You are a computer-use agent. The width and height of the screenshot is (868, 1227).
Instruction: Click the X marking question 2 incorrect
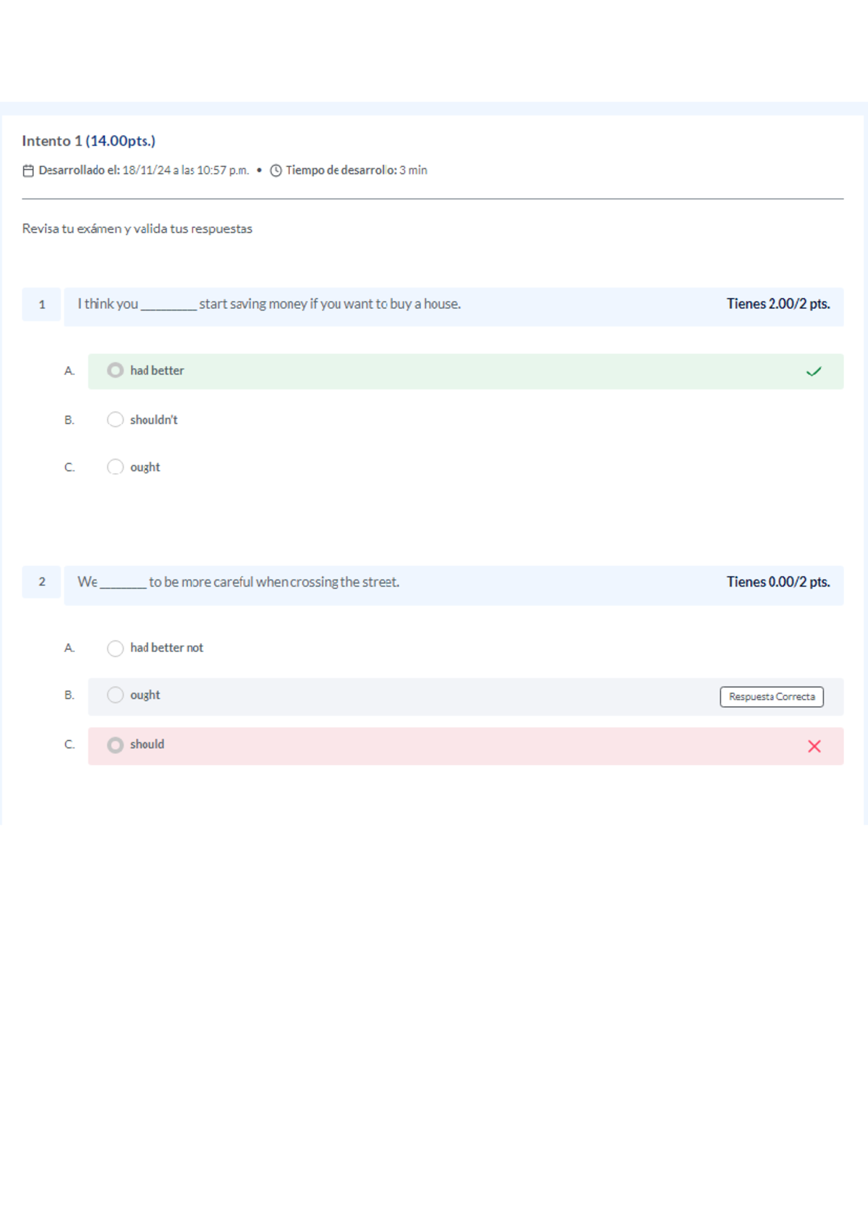click(x=814, y=745)
